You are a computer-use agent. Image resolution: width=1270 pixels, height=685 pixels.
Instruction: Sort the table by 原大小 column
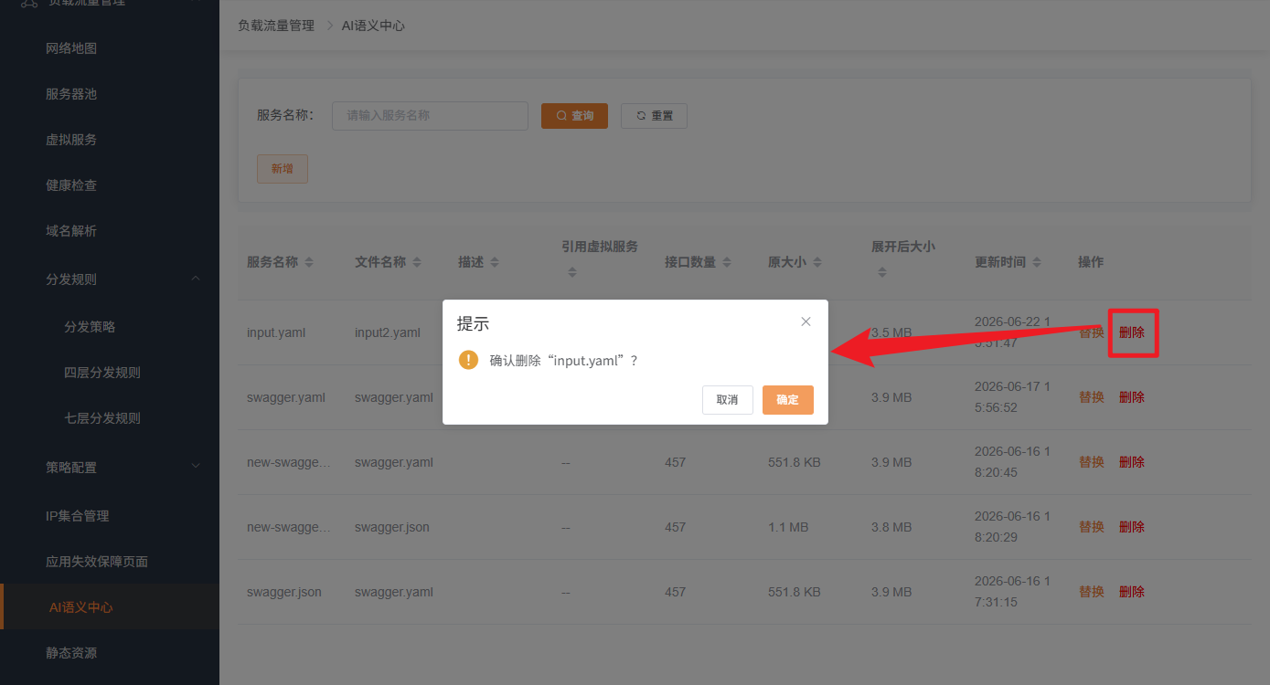[817, 262]
